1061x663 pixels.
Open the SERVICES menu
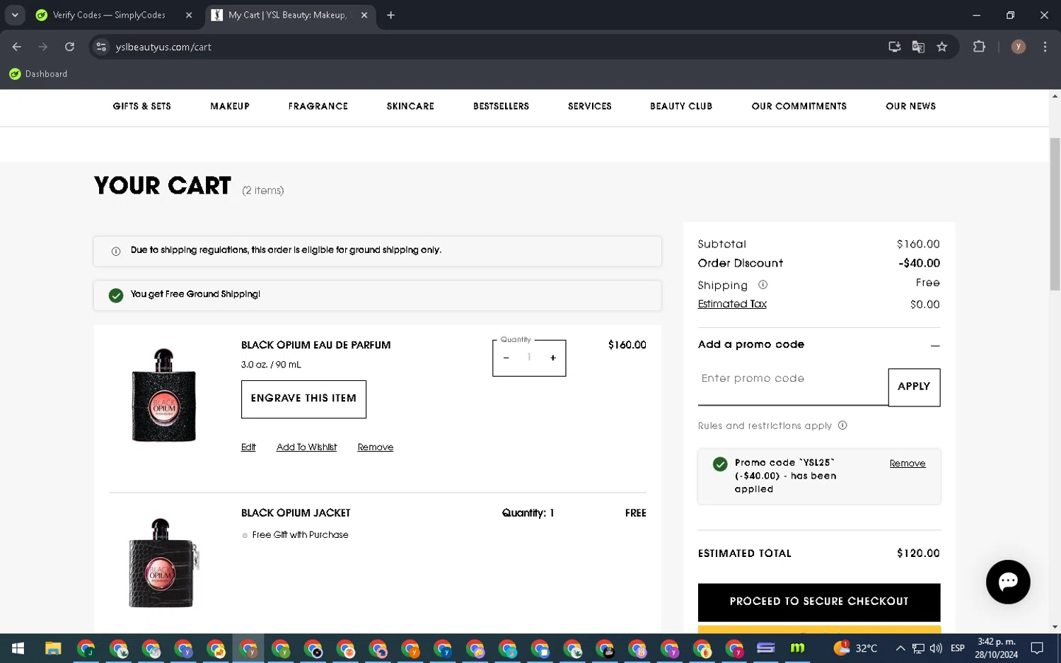(x=589, y=106)
